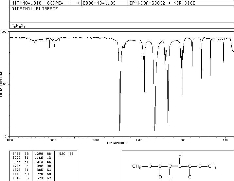
Task: Click the left CH3 group in the structure
Action: pos(136,166)
